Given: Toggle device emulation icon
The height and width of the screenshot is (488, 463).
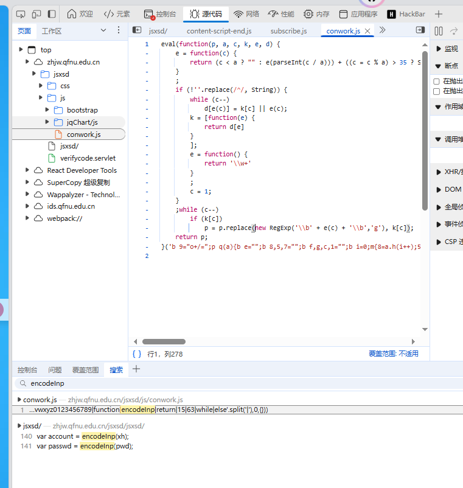Looking at the screenshot, I should pyautogui.click(x=37, y=14).
